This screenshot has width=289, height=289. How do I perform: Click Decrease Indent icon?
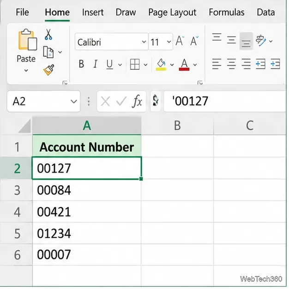point(261,64)
